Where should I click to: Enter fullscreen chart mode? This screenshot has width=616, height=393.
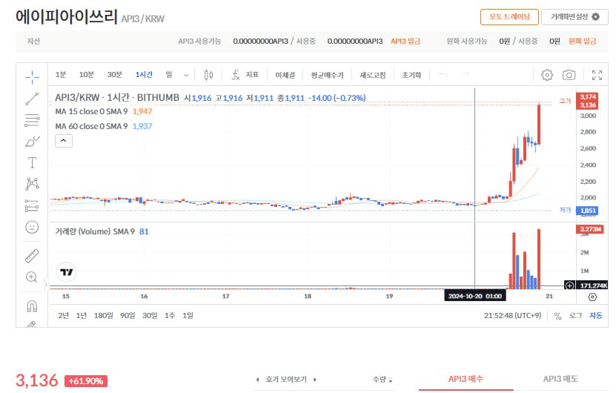coord(597,75)
